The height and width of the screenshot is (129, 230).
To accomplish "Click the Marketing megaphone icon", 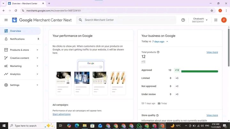I will click(6, 66).
